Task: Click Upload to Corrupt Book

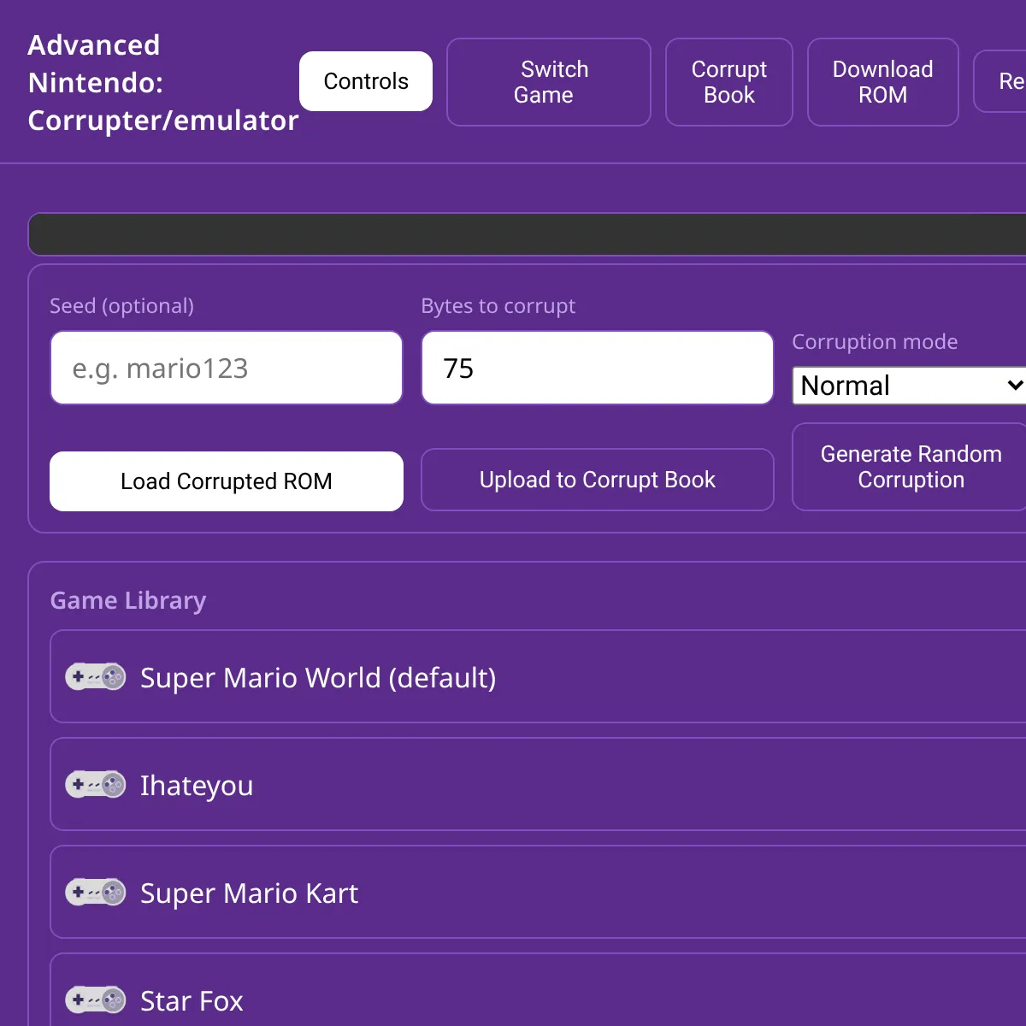Action: pyautogui.click(x=598, y=480)
